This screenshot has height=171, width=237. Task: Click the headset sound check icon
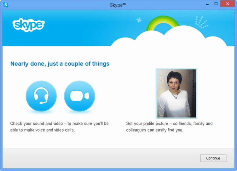41,96
